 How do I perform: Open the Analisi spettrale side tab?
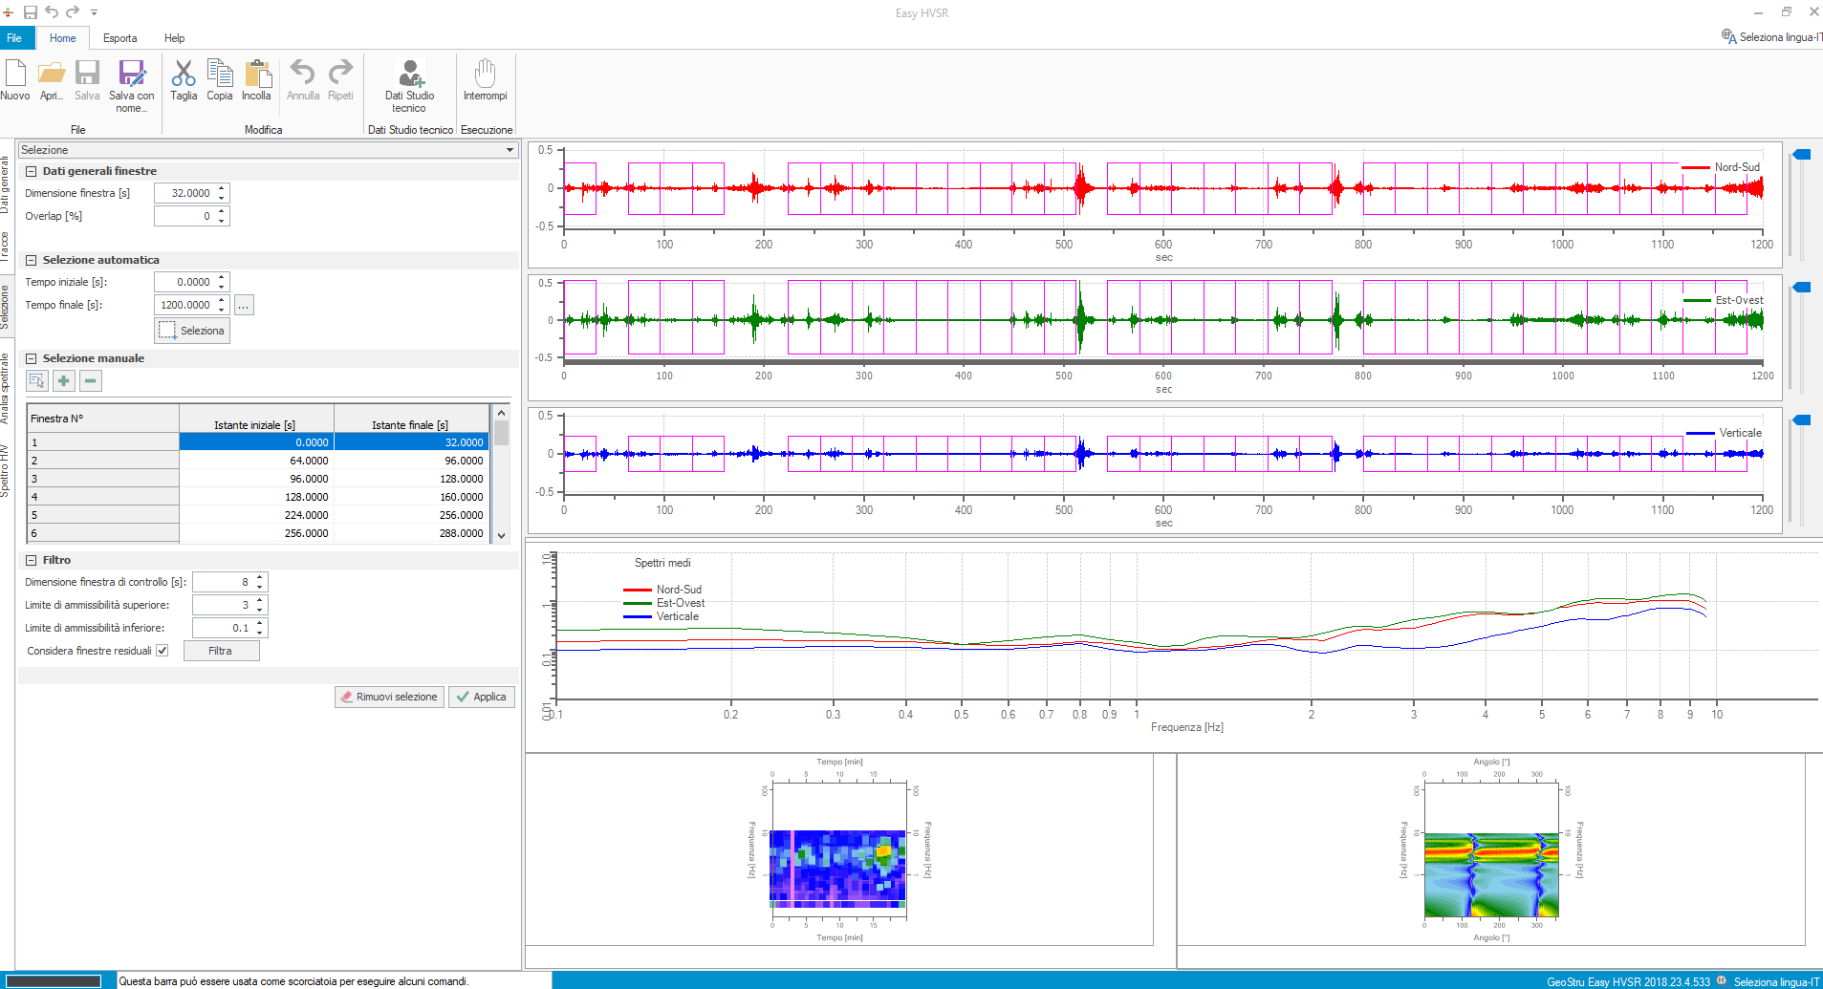(x=6, y=389)
